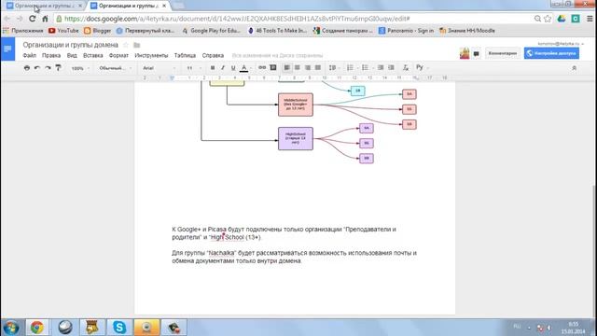Open the text color picker
Screen dimensions: 597x336
pos(244,68)
